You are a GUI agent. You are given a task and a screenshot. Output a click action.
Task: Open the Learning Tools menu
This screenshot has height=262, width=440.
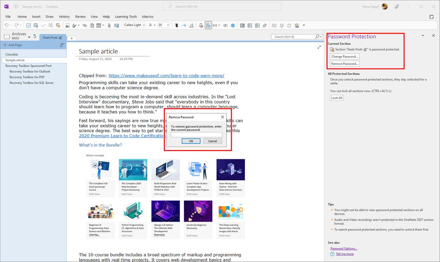point(126,17)
